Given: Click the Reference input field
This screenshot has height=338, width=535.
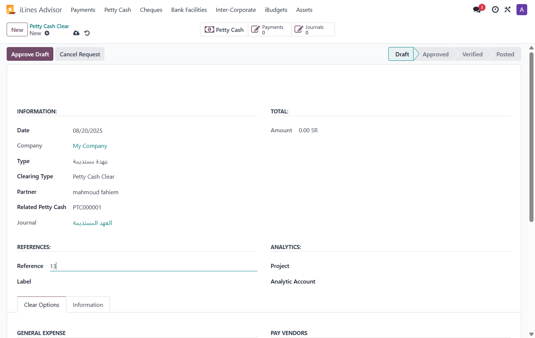Looking at the screenshot, I should coord(154,266).
